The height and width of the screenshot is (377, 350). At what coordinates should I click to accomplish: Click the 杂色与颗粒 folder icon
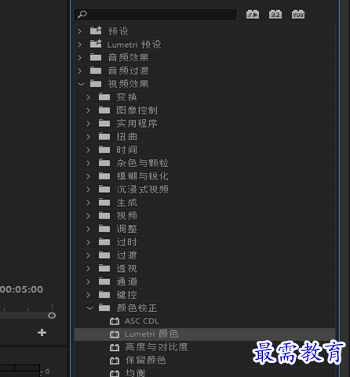tap(104, 162)
